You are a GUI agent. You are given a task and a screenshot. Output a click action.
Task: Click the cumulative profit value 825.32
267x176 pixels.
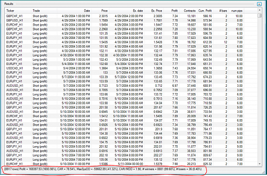coord(207,164)
